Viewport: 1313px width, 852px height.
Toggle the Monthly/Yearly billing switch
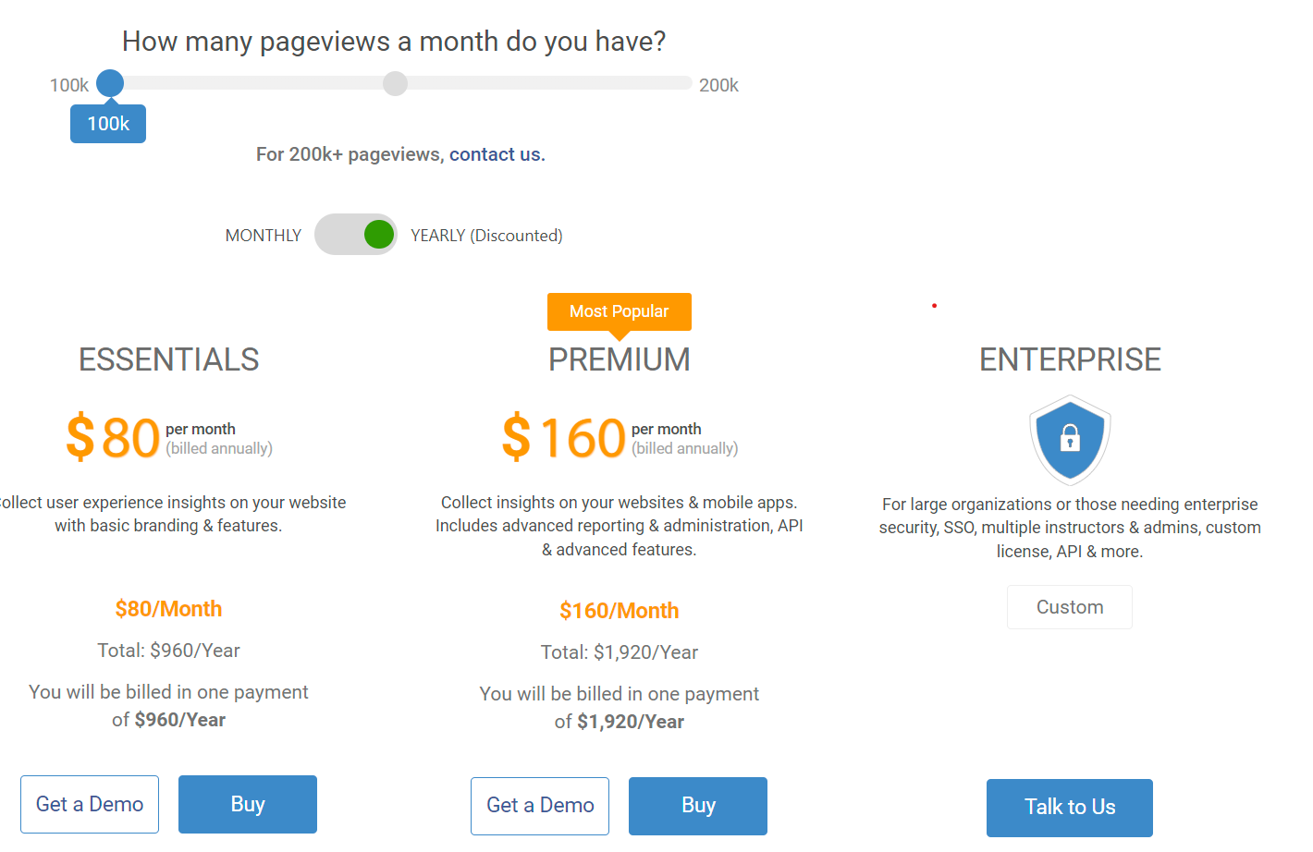pos(356,235)
